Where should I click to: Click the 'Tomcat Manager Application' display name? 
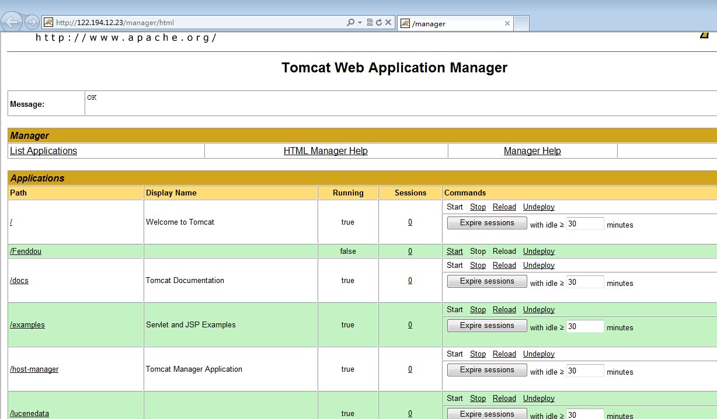(194, 369)
